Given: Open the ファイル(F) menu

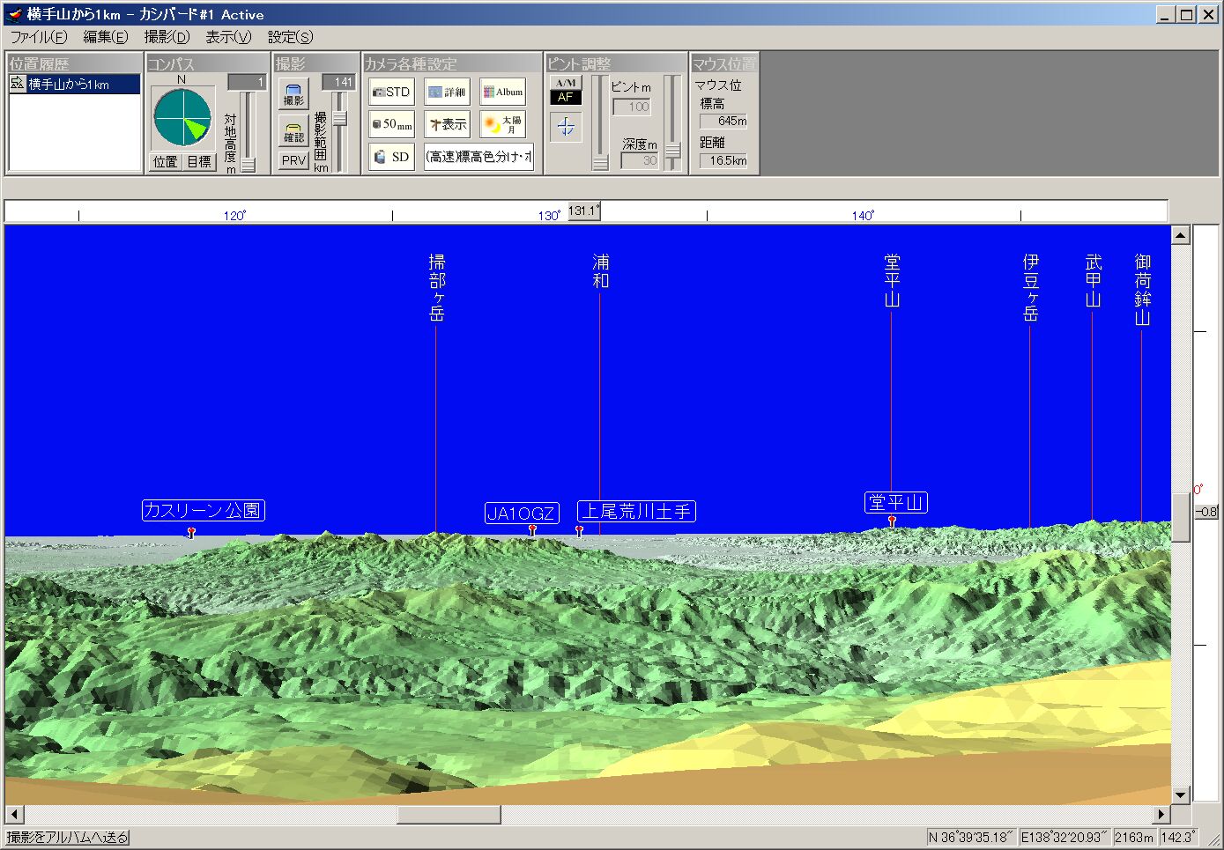Looking at the screenshot, I should point(38,37).
